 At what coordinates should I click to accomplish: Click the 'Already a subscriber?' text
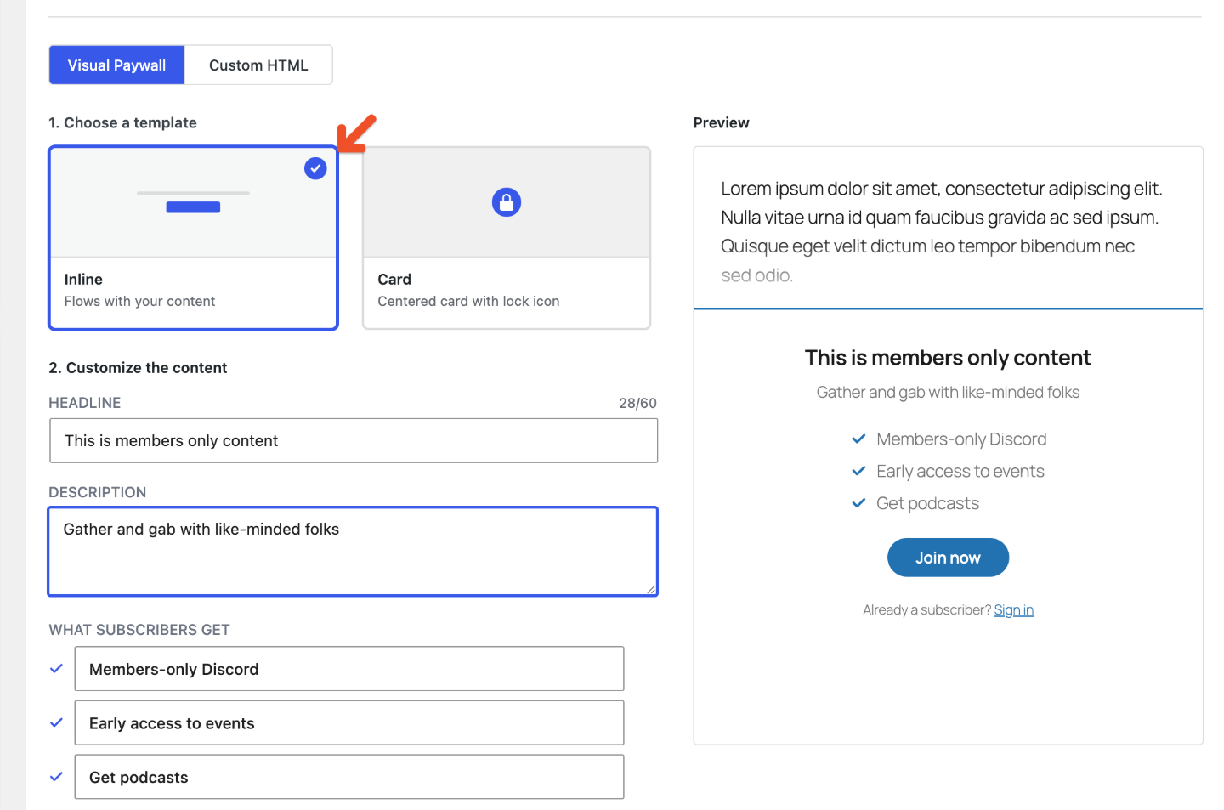926,610
